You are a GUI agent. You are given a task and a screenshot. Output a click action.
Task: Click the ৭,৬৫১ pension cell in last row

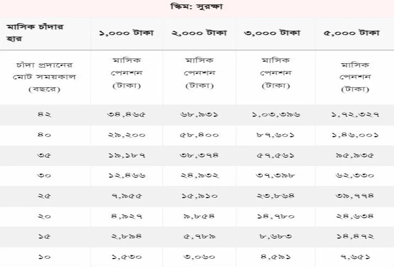point(355,257)
